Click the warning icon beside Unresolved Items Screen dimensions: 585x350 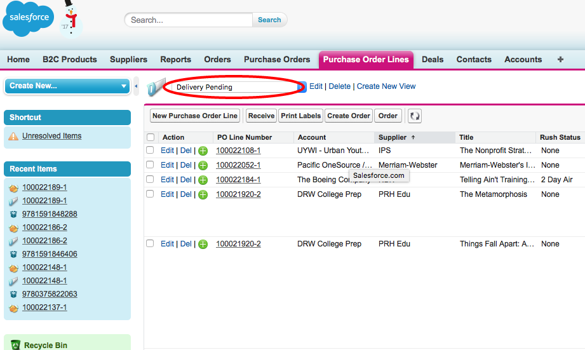(x=13, y=136)
